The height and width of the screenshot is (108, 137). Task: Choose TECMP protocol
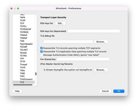point(24,47)
